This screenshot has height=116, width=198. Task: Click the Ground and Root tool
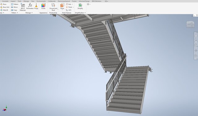pos(53,7)
